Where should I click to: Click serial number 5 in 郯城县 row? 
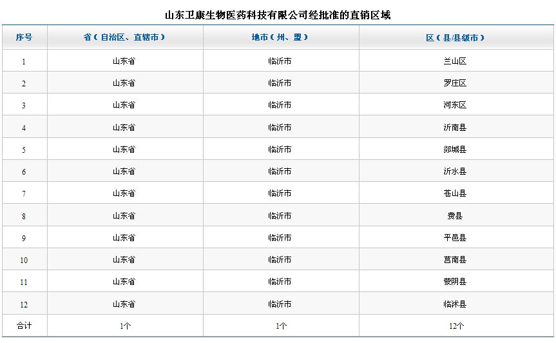[24, 150]
